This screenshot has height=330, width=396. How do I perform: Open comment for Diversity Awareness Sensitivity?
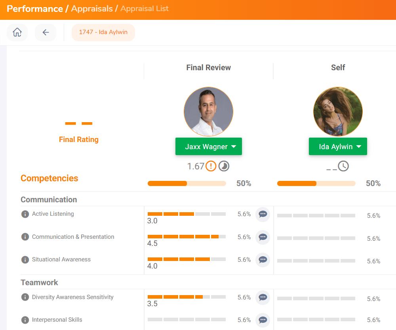point(263,297)
